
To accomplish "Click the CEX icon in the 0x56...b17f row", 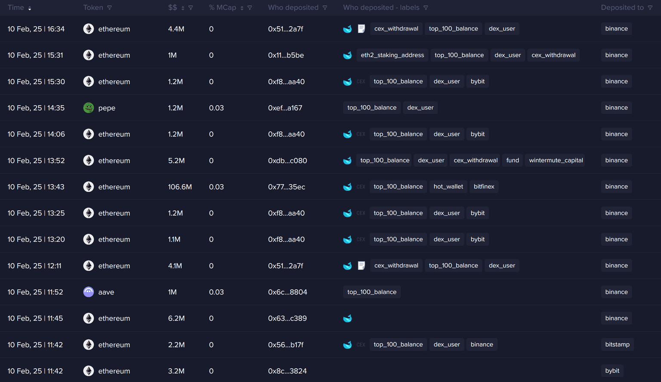I will (x=361, y=345).
